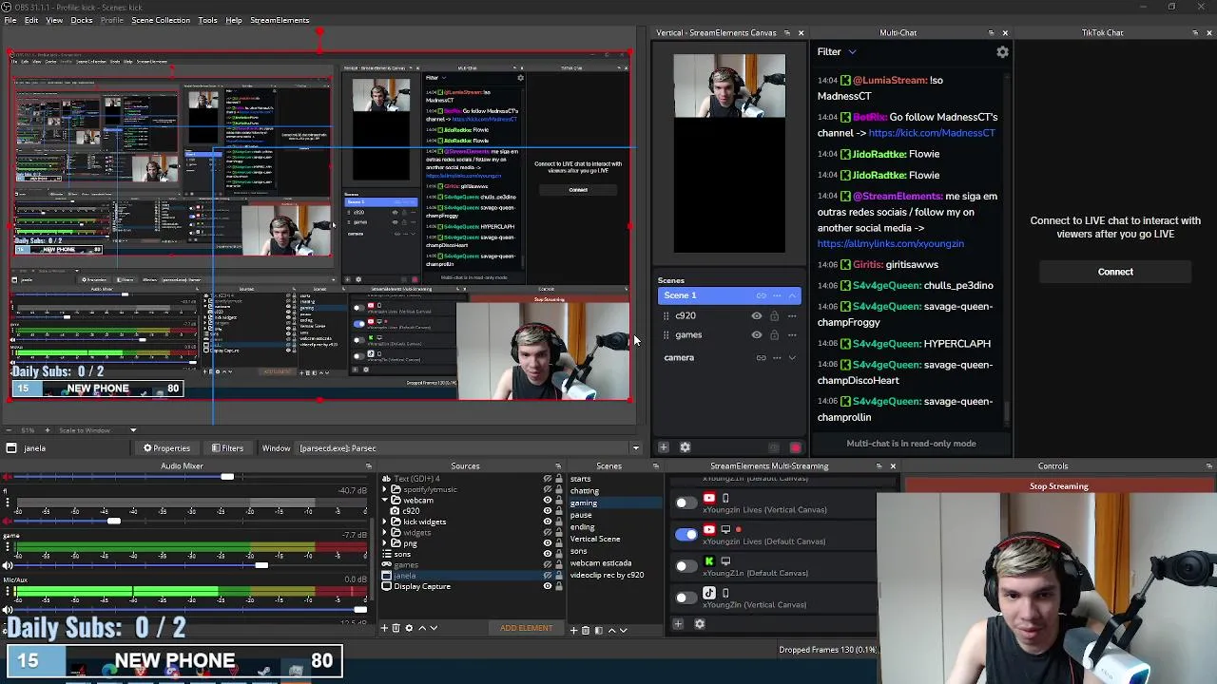The width and height of the screenshot is (1217, 684).
Task: Mute the game audio speaker icon
Action: [x=8, y=566]
